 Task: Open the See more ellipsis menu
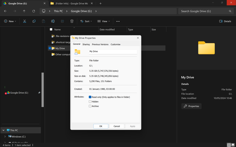118,21
